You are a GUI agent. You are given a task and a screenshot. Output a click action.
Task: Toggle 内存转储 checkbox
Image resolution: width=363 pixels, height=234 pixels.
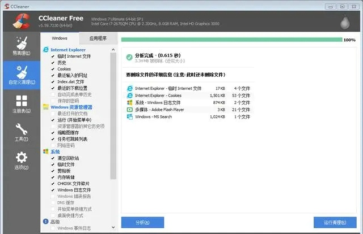pos(53,177)
